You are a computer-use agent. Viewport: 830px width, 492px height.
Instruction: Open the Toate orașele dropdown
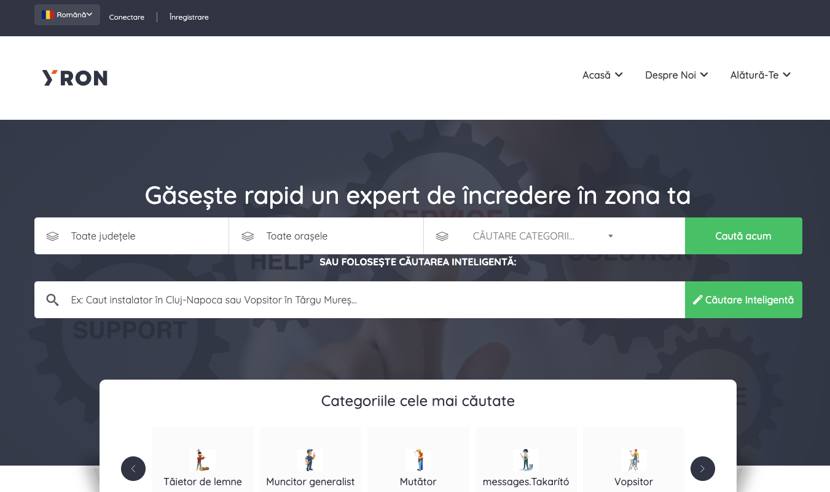(x=326, y=236)
